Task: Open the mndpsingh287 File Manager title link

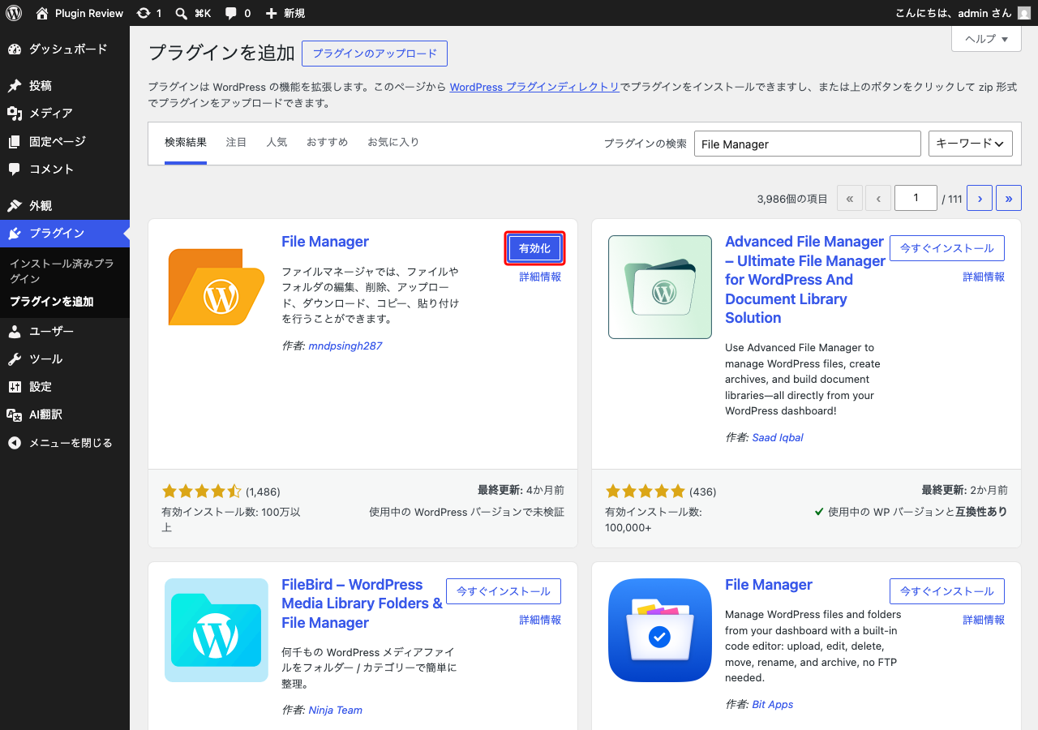Action: click(325, 242)
